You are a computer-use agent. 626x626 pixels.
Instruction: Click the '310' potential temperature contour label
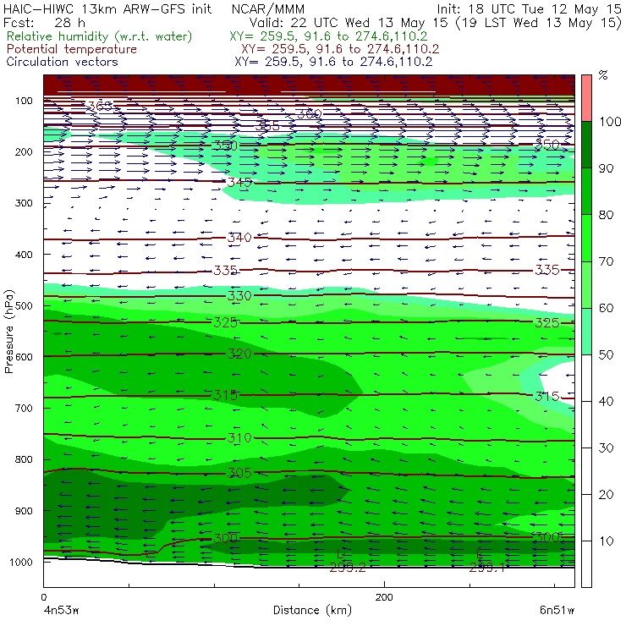click(x=239, y=438)
